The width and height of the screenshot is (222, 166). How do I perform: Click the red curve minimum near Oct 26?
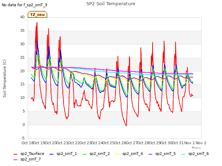[x=126, y=126]
